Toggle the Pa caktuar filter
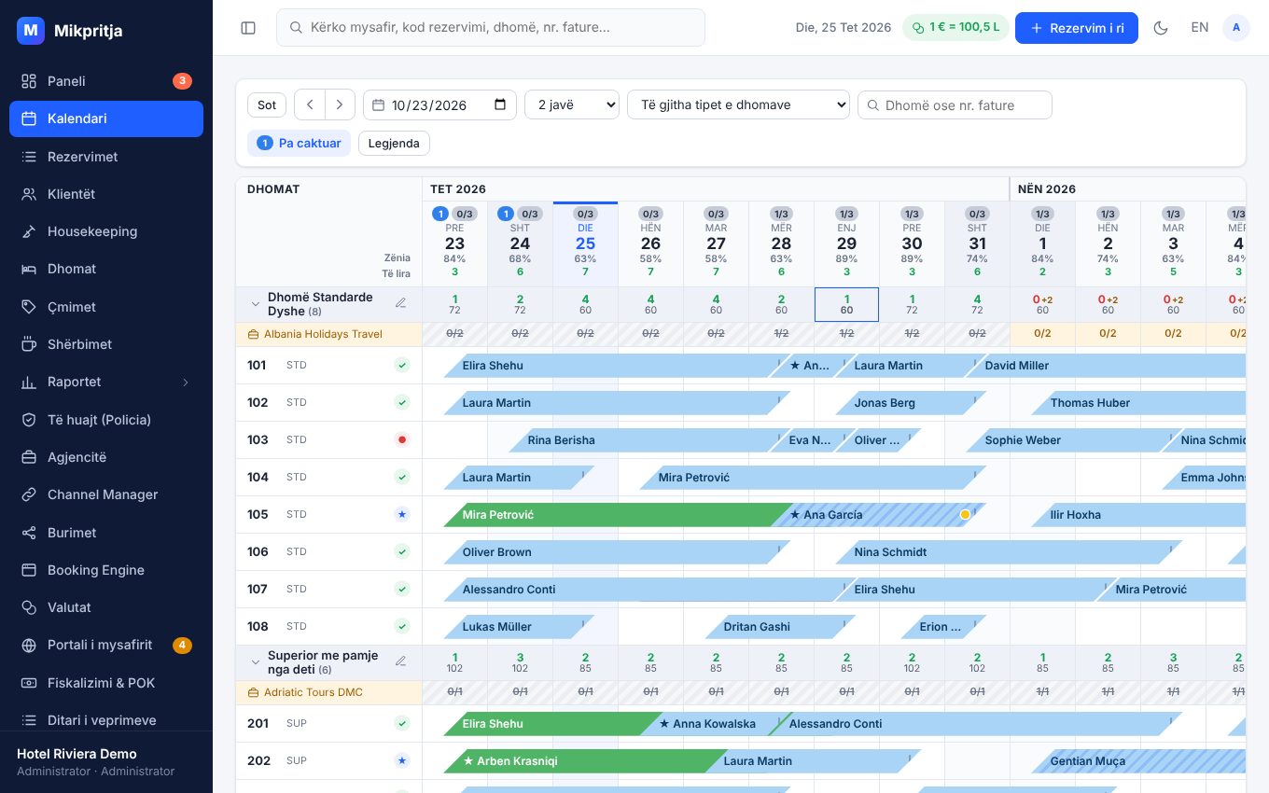This screenshot has height=793, width=1269. pyautogui.click(x=299, y=143)
